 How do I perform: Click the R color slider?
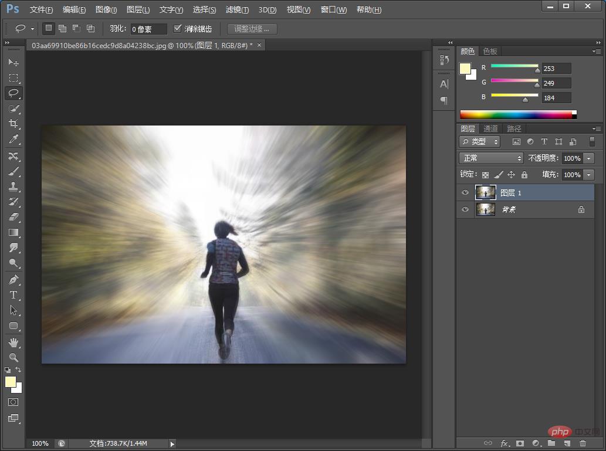coord(514,66)
